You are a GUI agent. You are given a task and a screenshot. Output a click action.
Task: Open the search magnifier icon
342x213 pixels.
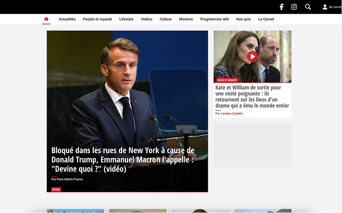(x=308, y=7)
